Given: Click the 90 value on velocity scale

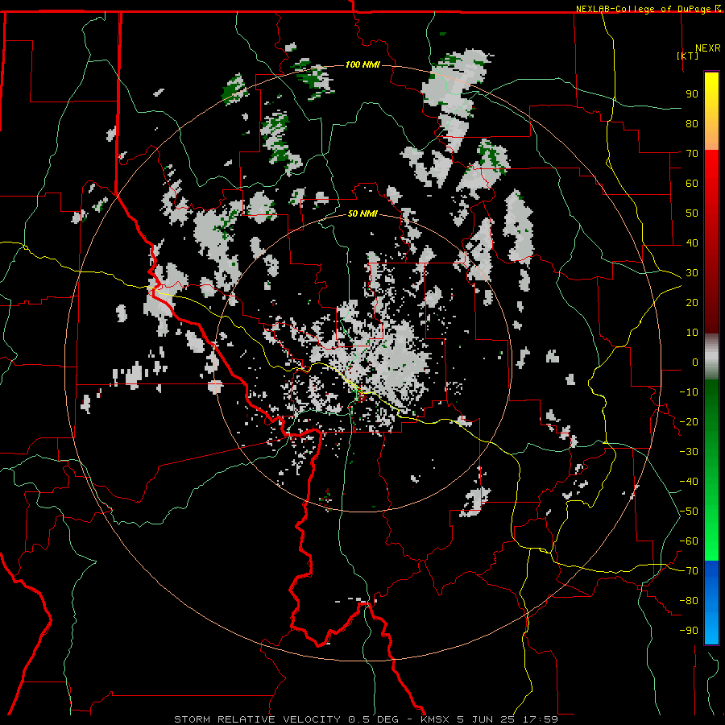Looking at the screenshot, I should 692,94.
